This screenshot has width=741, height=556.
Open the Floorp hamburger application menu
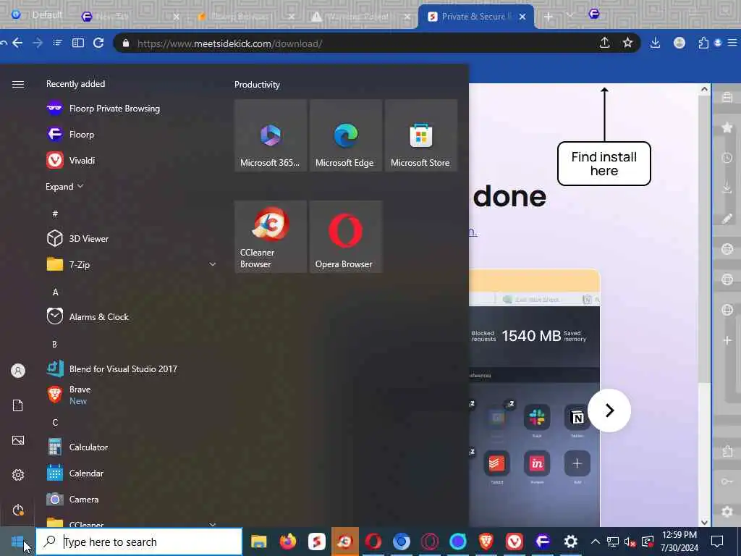[x=732, y=43]
